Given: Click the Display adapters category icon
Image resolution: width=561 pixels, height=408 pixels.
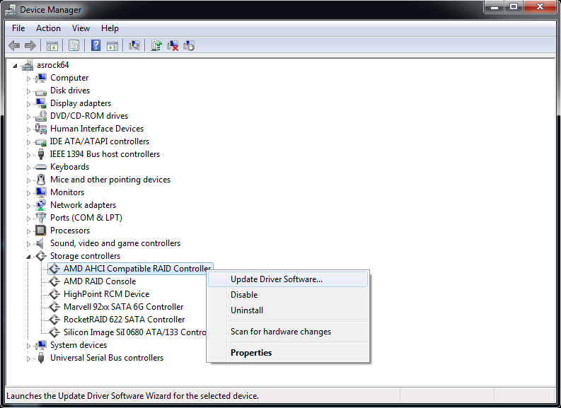Looking at the screenshot, I should coord(41,103).
